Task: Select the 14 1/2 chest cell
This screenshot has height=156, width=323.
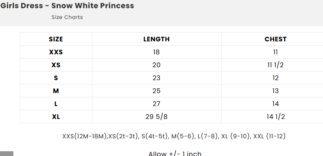Action: 275,117
